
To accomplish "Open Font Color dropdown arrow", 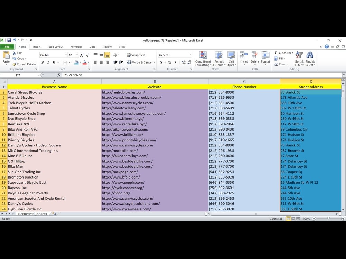I will (89, 62).
